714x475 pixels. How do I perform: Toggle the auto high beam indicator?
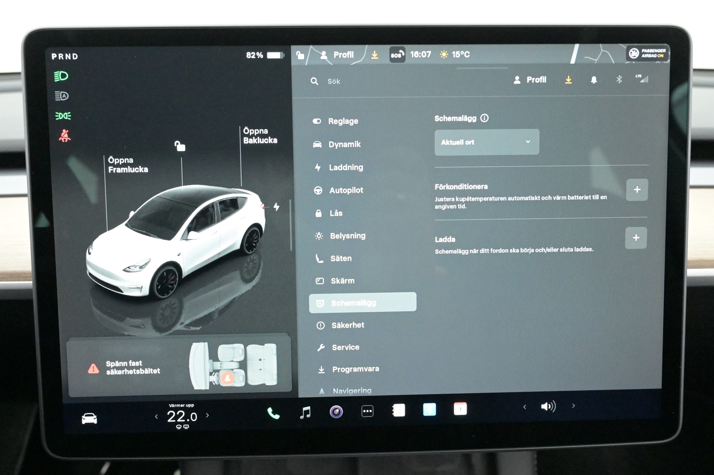[61, 96]
